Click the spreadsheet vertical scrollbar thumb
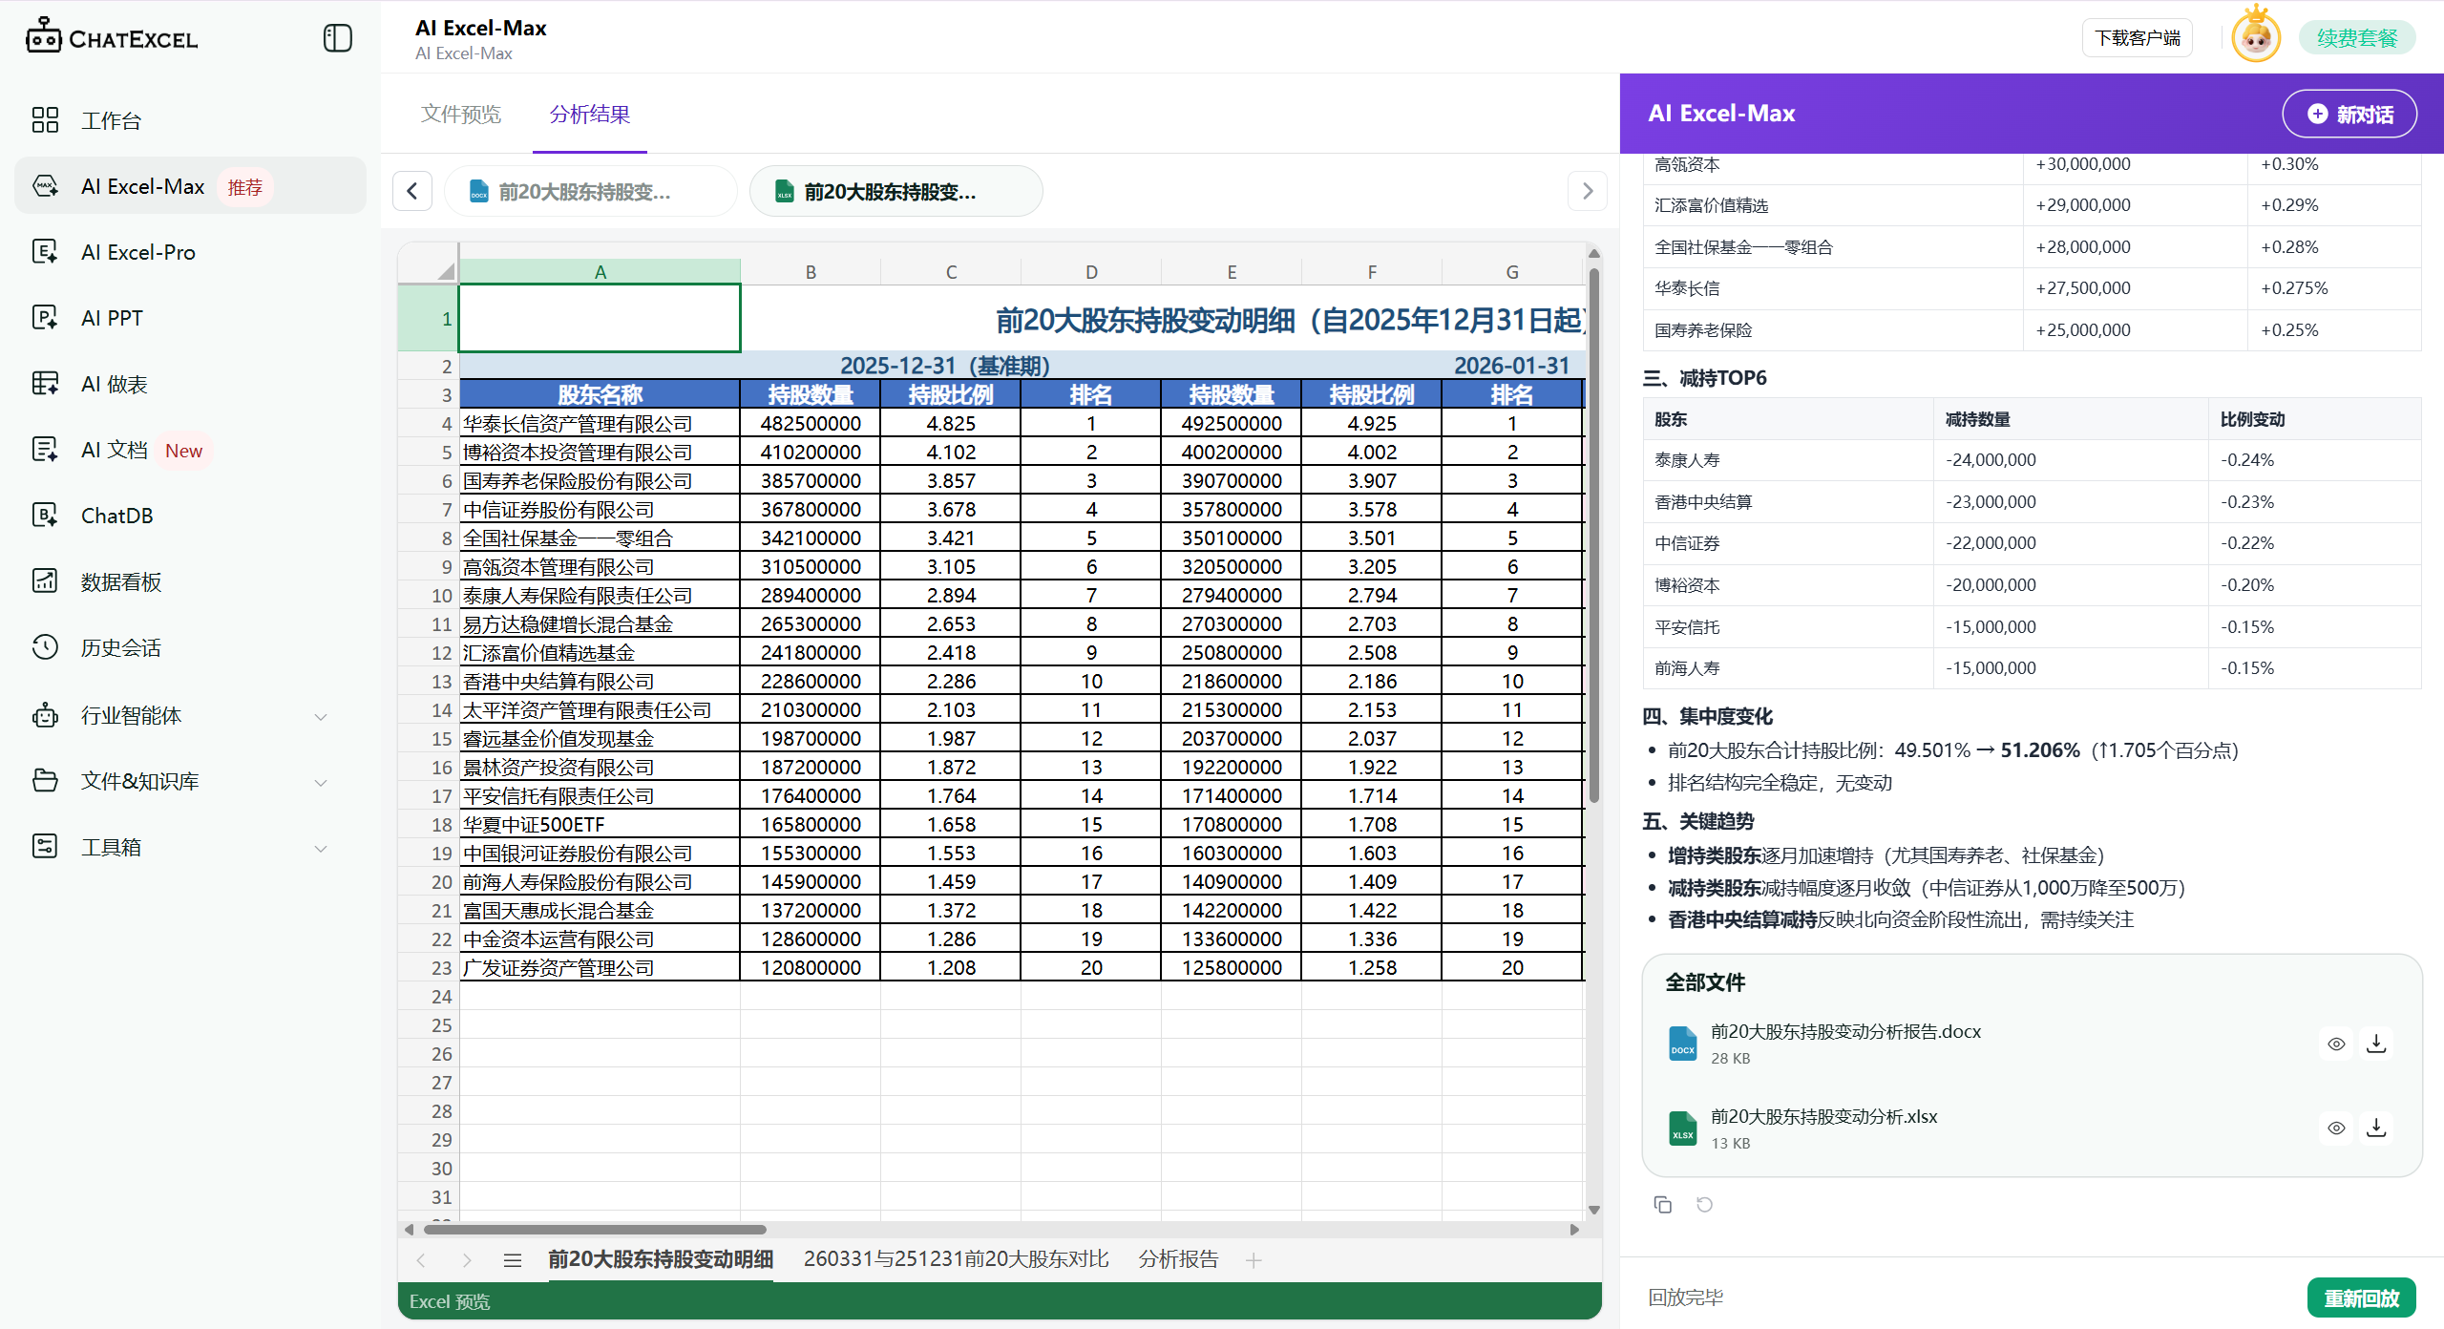The image size is (2444, 1329). point(1593,535)
